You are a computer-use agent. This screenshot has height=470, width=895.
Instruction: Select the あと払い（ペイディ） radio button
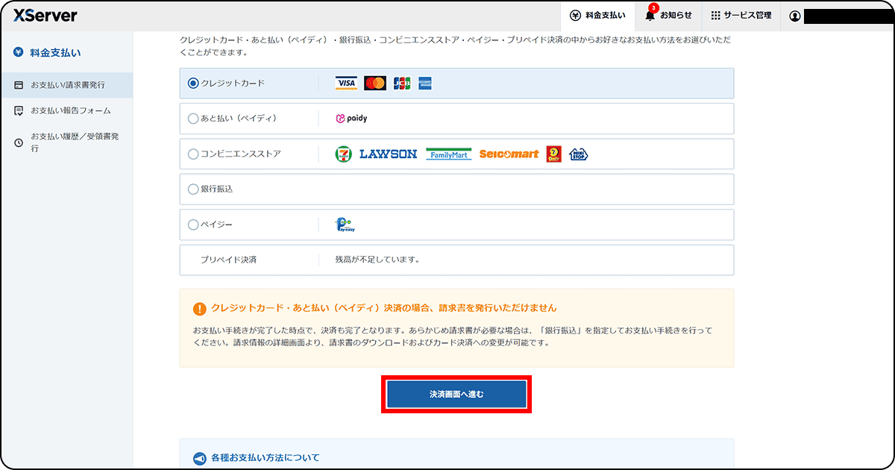193,119
